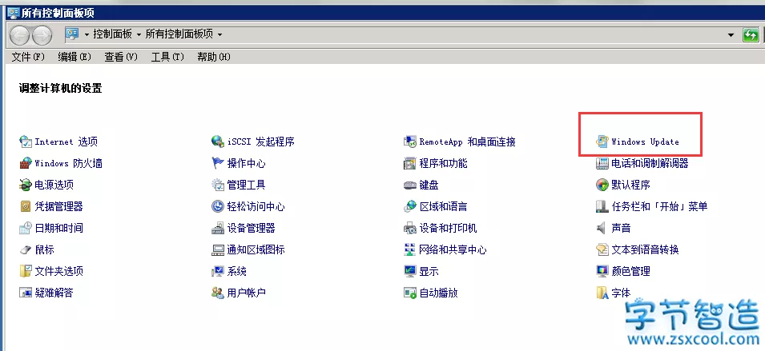This screenshot has width=765, height=351.
Task: Click the 电源选项 icon
Action: (26, 185)
